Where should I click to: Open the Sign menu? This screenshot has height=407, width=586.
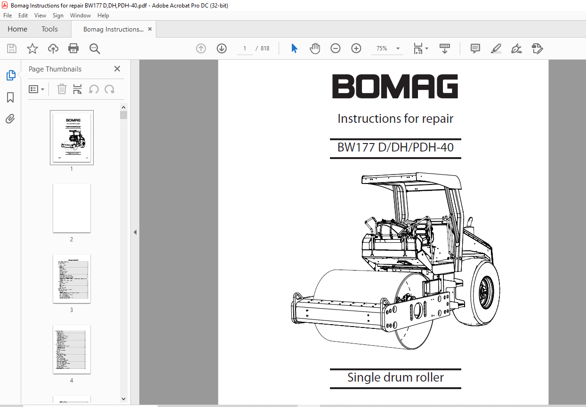(x=58, y=16)
